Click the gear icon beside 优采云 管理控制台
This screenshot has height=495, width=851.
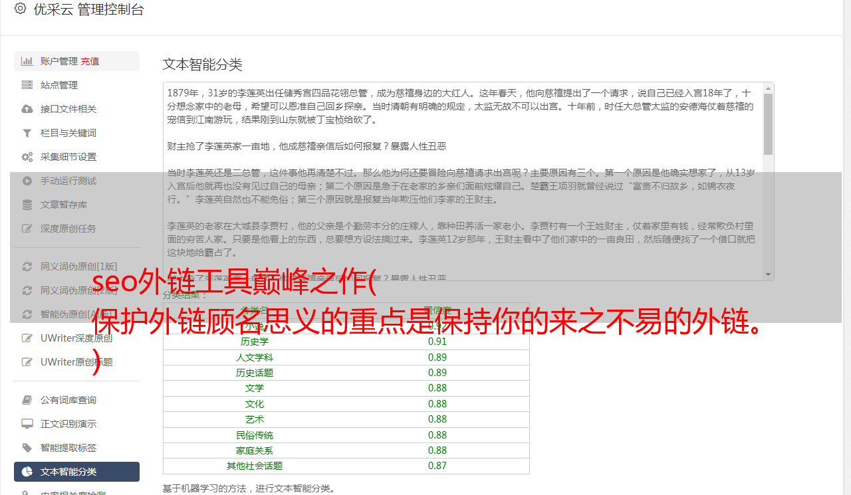[20, 9]
